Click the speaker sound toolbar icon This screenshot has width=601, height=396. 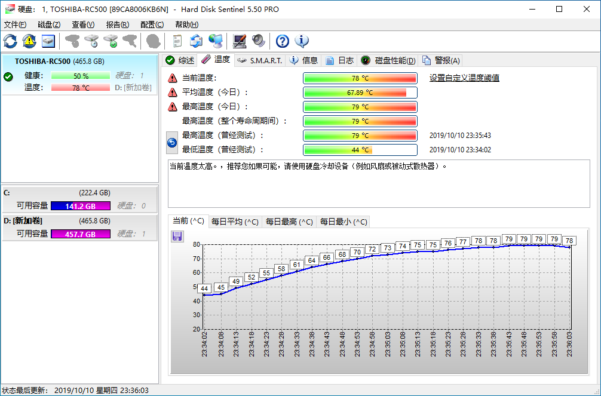[x=259, y=41]
